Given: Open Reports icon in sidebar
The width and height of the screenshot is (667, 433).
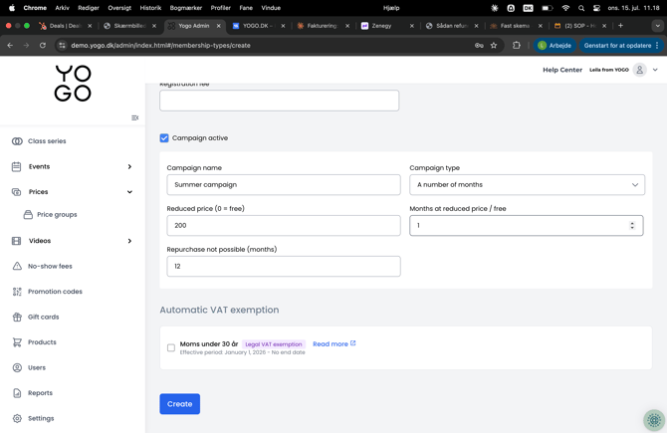Looking at the screenshot, I should tap(17, 393).
